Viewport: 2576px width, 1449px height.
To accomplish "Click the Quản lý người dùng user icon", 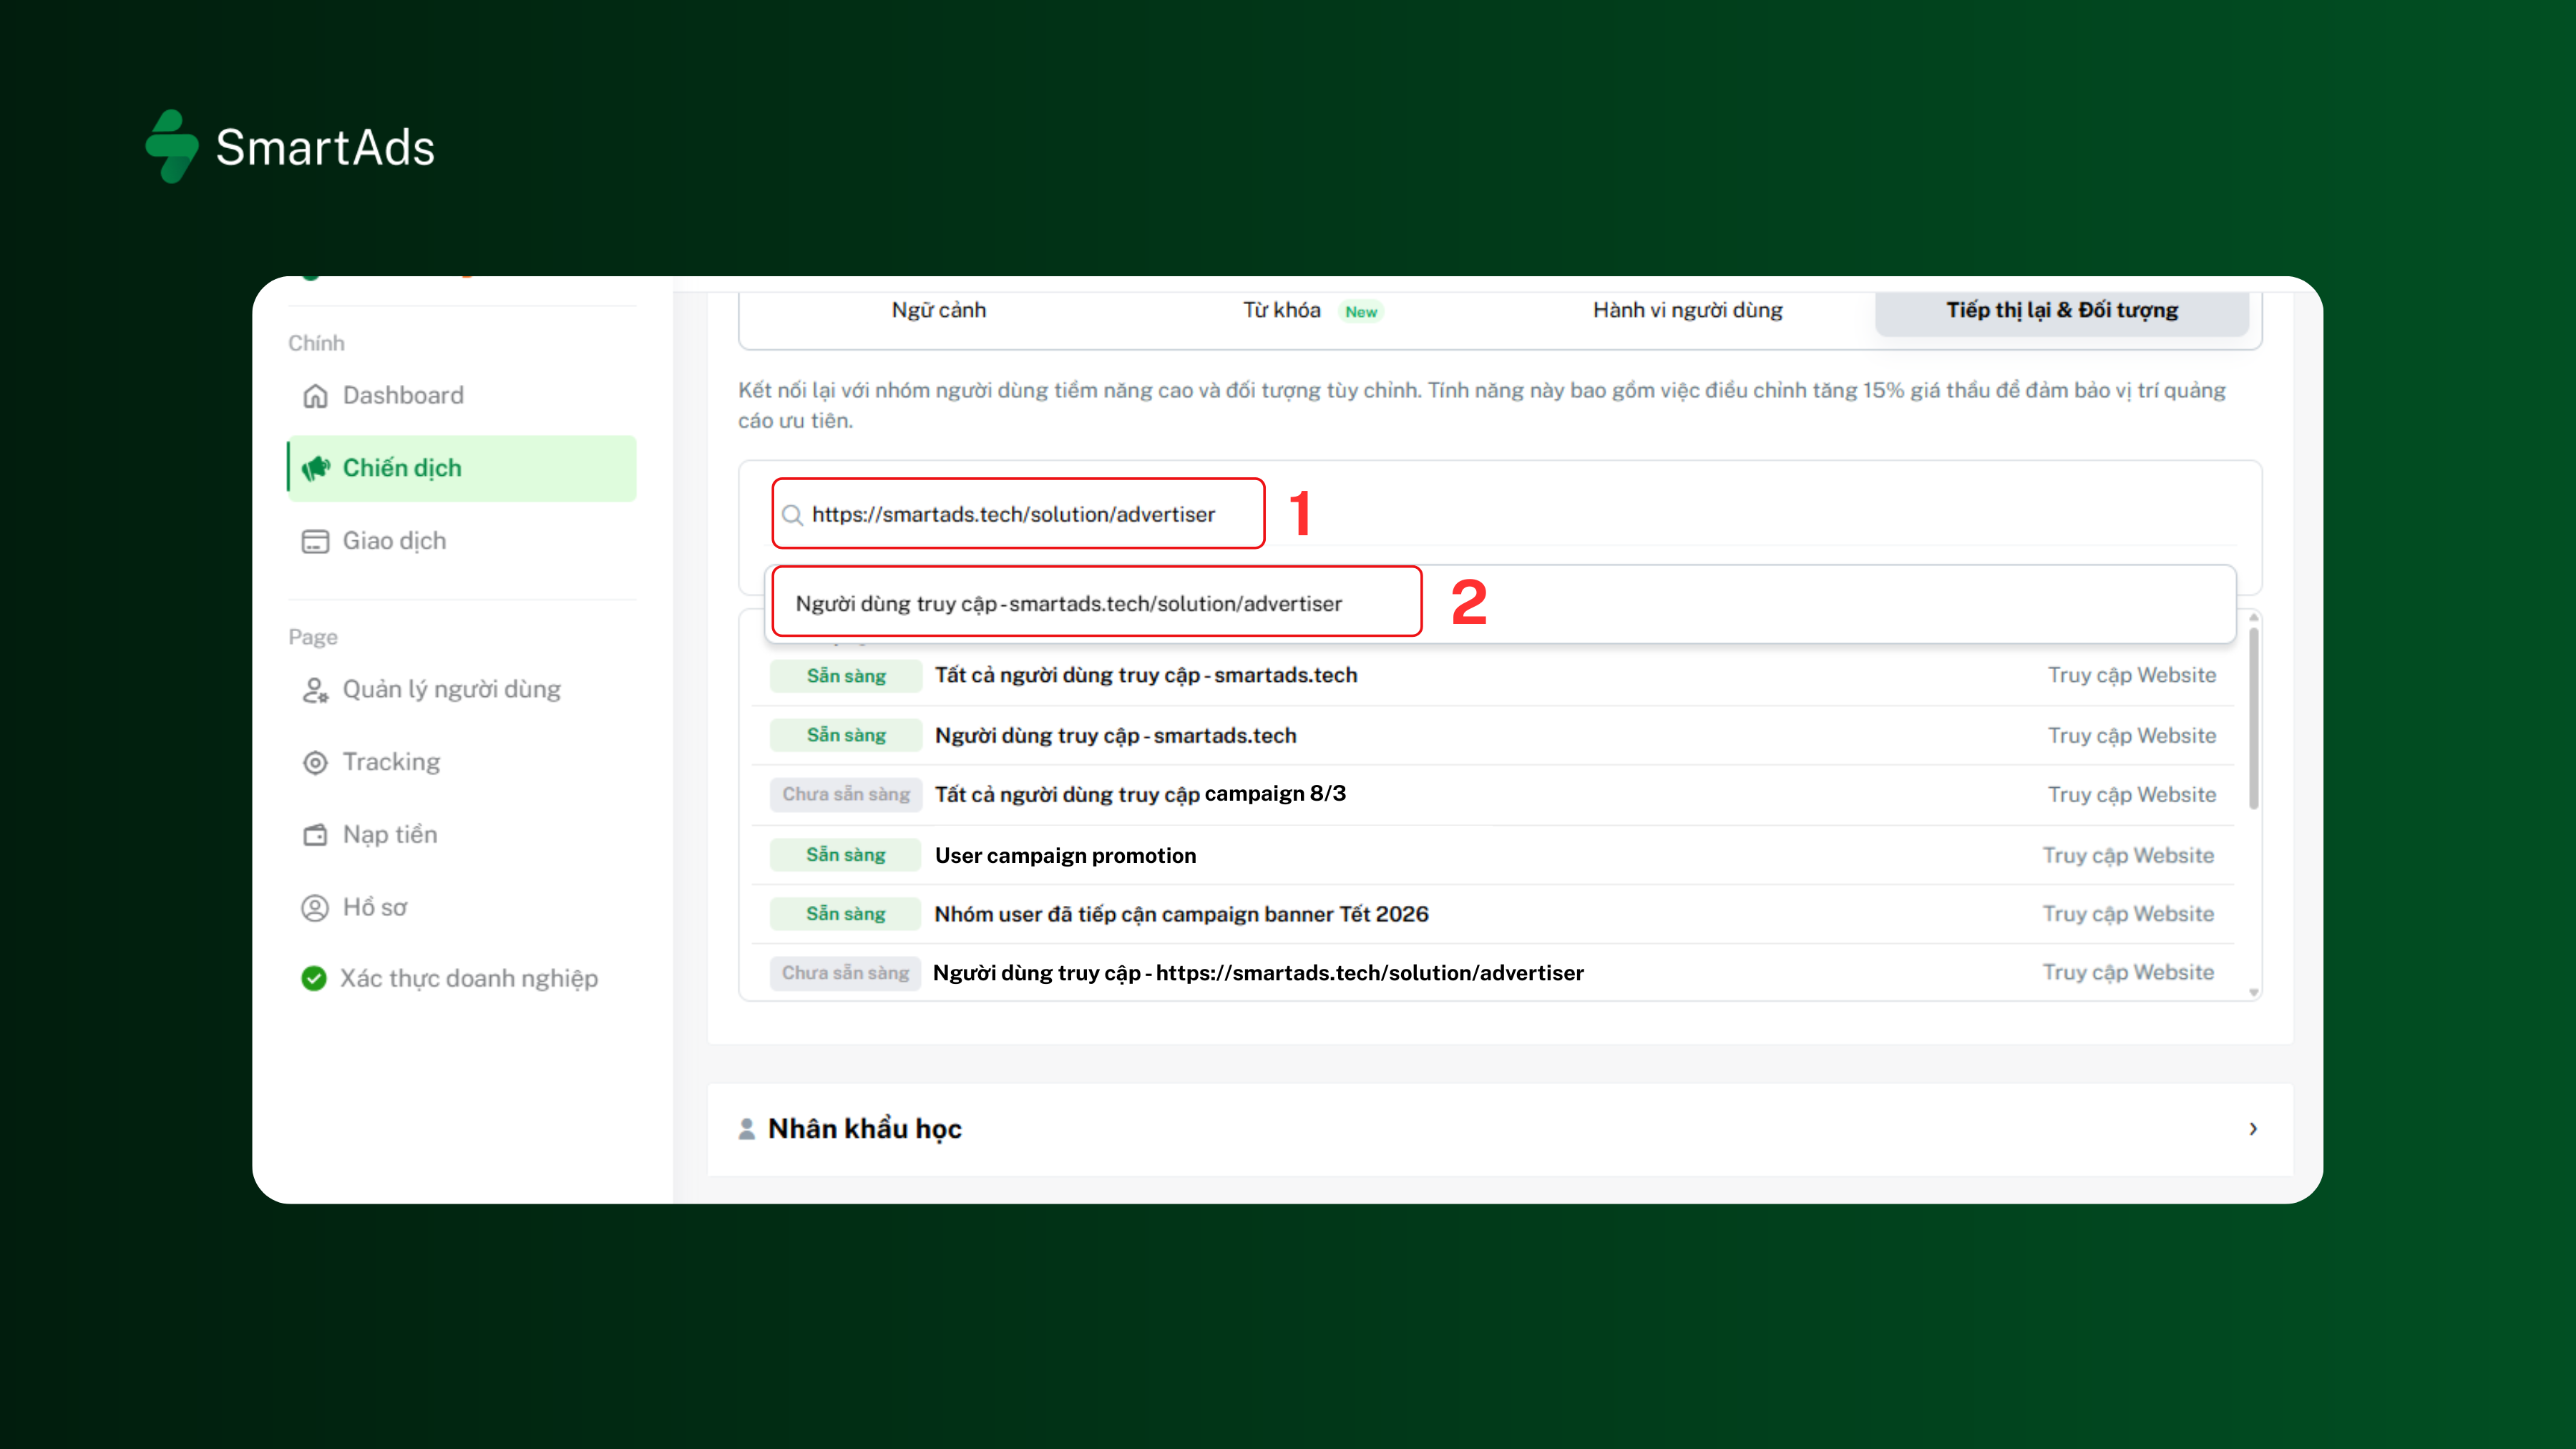I will pyautogui.click(x=315, y=690).
